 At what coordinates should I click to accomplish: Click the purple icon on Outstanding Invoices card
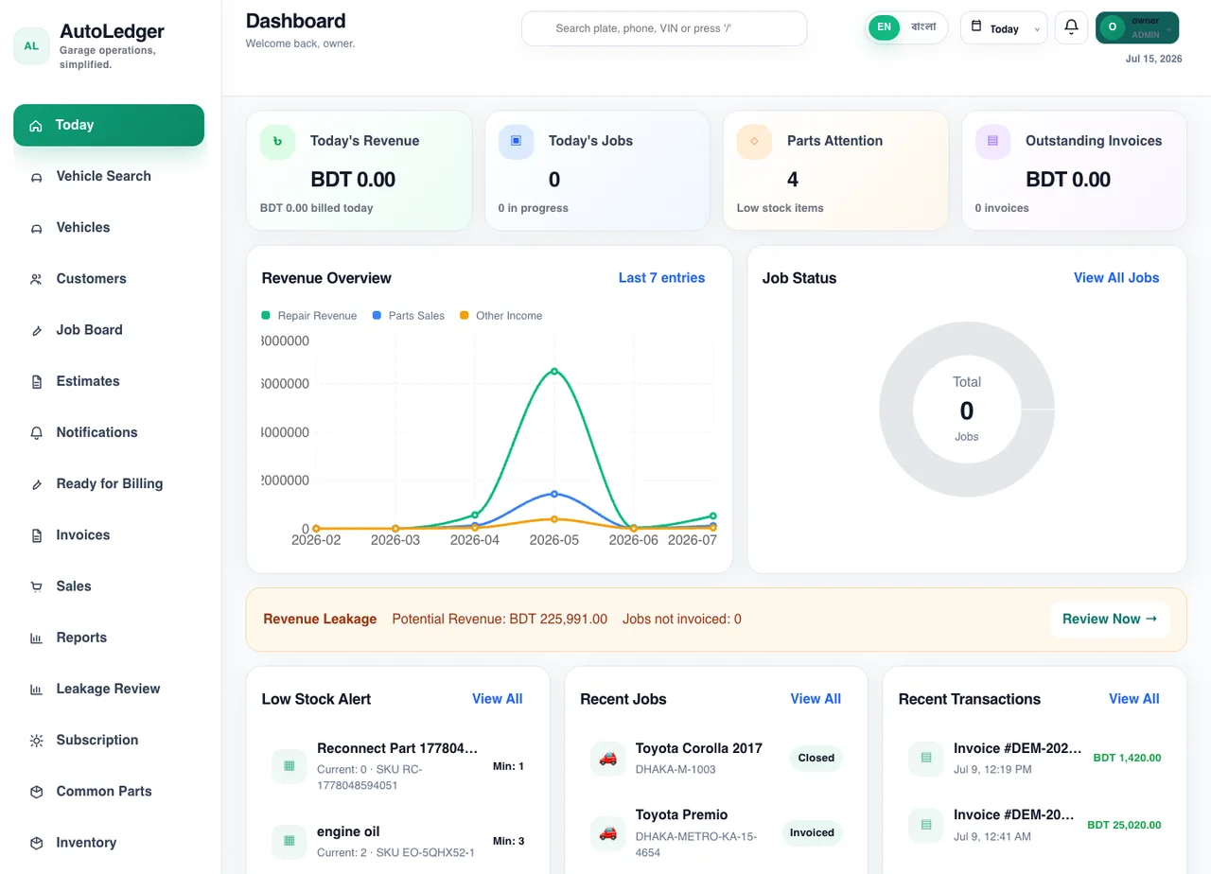pyautogui.click(x=992, y=141)
